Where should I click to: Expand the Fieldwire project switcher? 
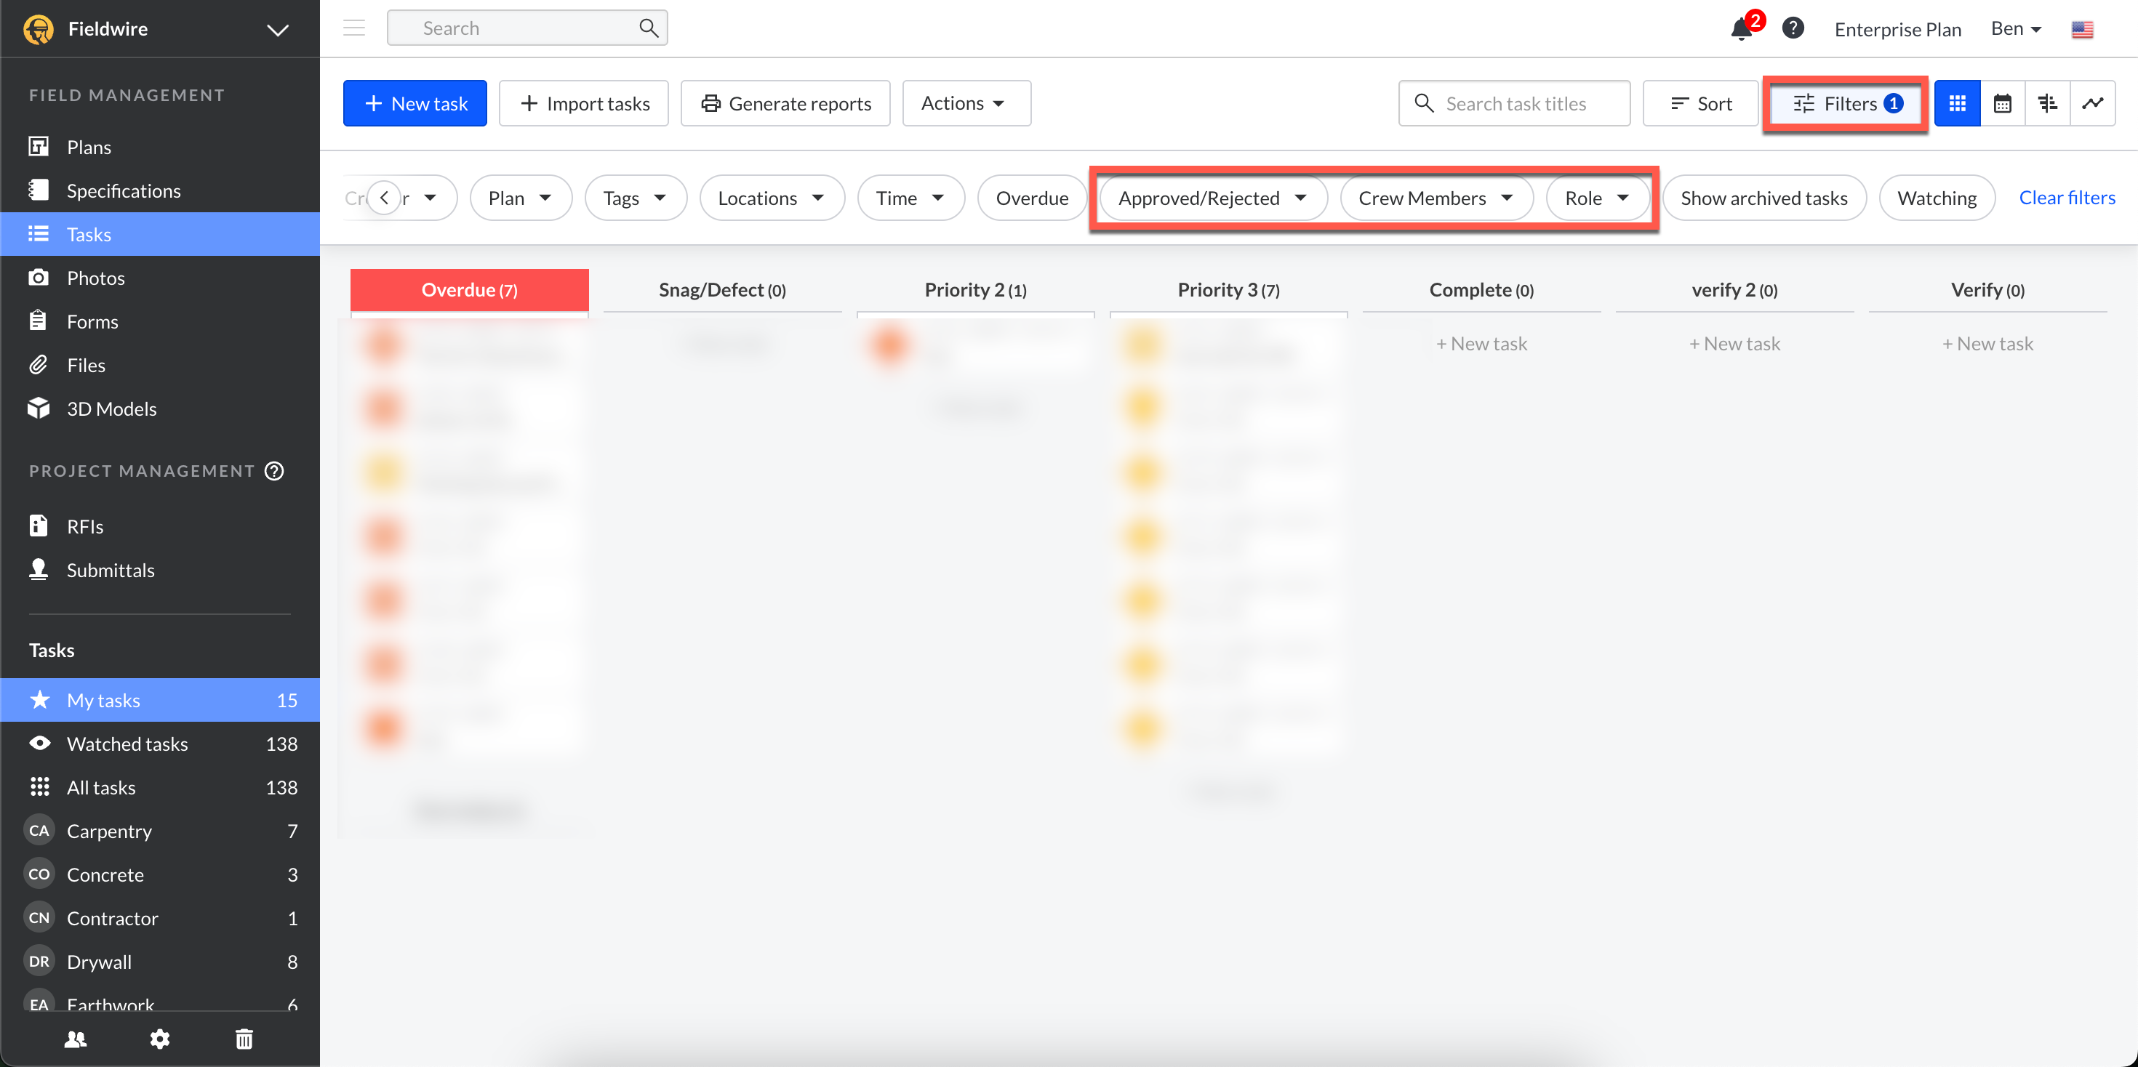click(x=277, y=30)
